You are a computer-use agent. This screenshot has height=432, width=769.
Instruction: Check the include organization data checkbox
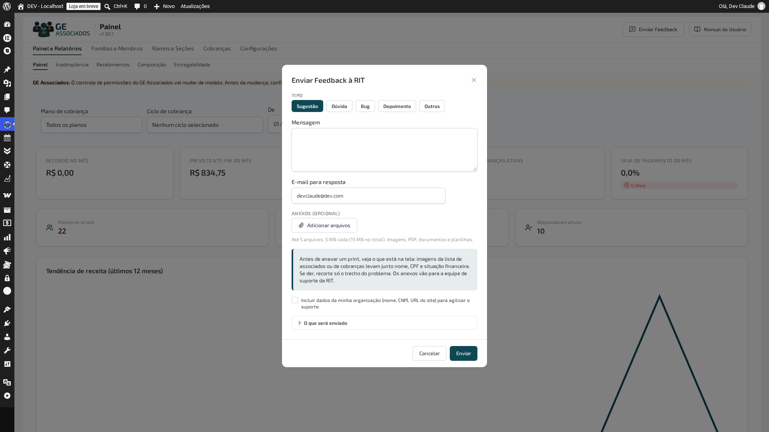(295, 300)
